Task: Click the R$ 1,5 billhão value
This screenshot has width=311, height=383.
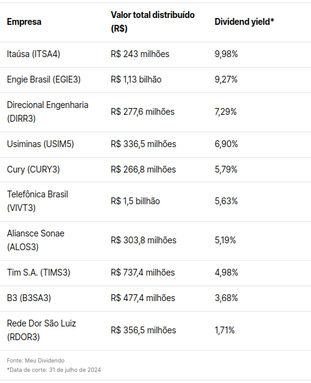Action: (135, 201)
